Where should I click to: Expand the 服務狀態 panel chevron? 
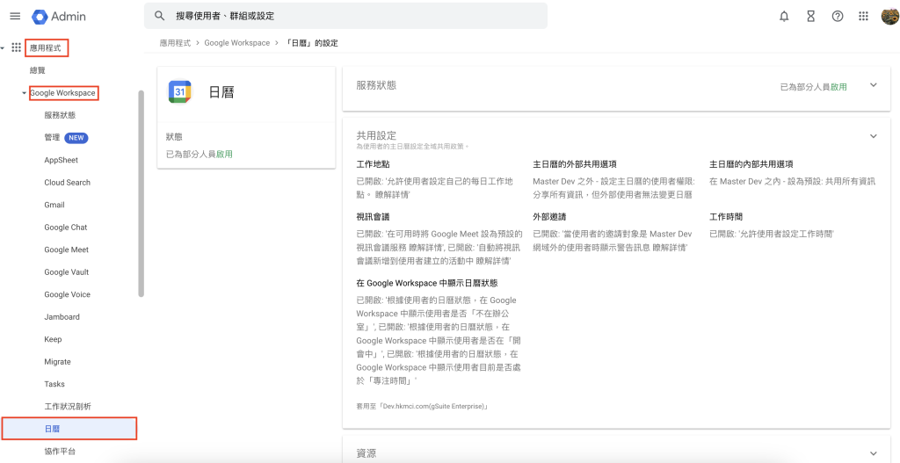874,85
